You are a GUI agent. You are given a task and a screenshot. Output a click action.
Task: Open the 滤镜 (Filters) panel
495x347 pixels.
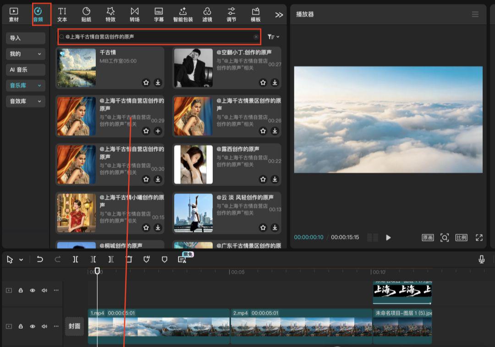click(207, 14)
